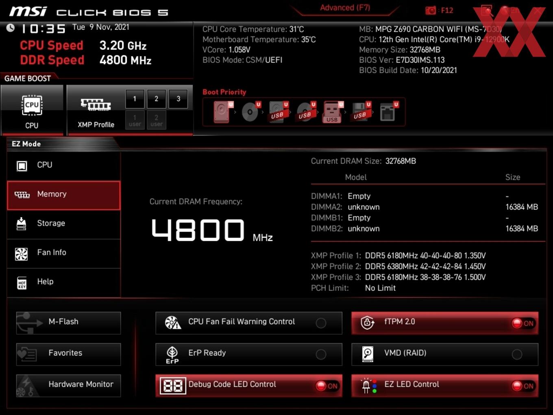
Task: Open the Storage section
Action: (64, 224)
